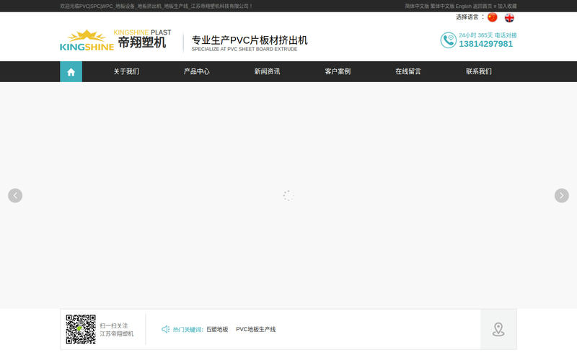577x360 pixels.
Task: Click the 选择语言 label
Action: [470, 17]
